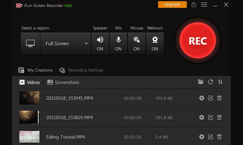Play the 20210318_153945.MP4 video
Image resolution: width=243 pixels, height=145 pixels.
tap(202, 98)
